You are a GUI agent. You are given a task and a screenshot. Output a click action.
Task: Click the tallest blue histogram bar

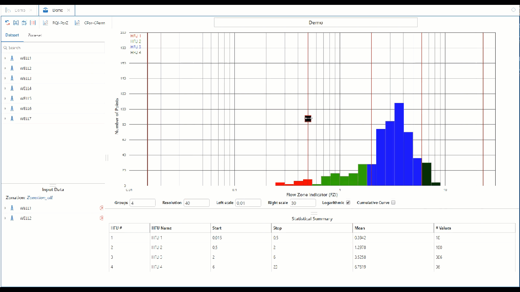click(x=399, y=144)
